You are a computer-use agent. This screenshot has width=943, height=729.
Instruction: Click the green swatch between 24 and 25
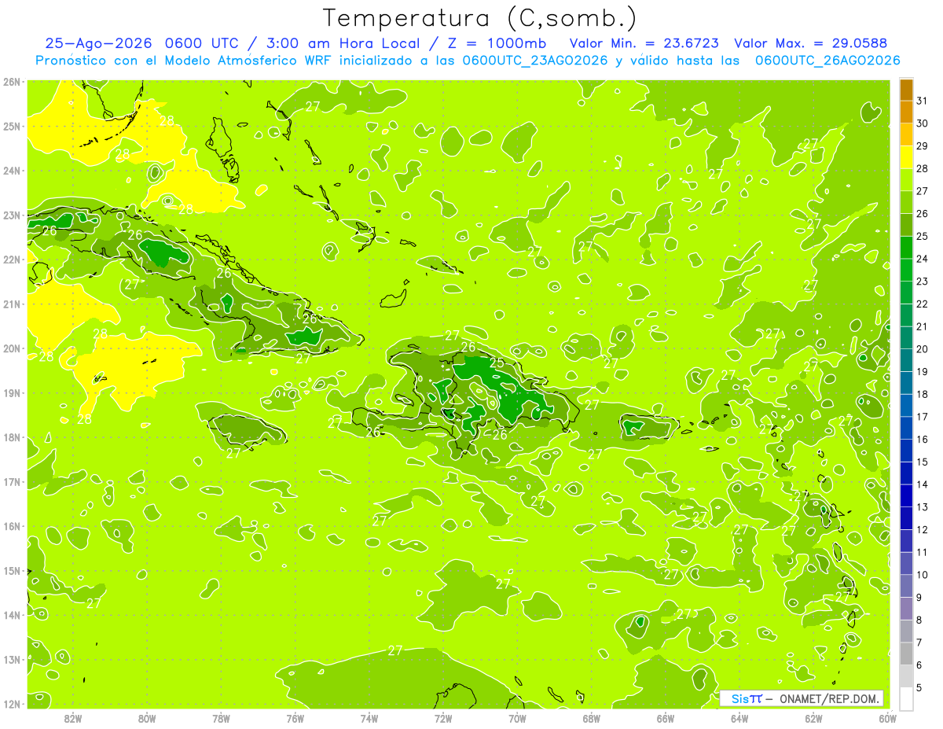pos(906,248)
